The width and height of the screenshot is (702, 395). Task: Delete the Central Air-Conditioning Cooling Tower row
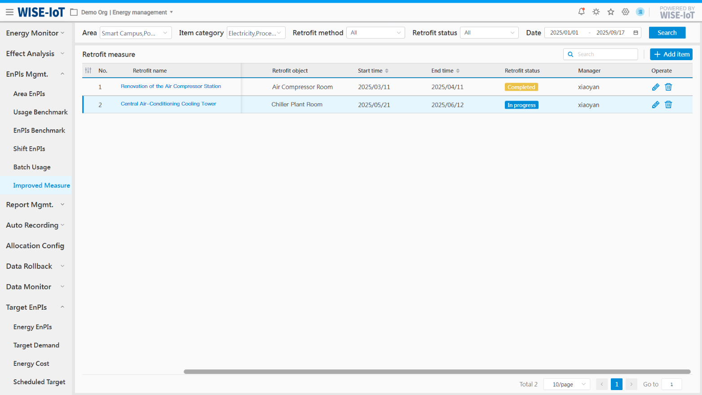[x=668, y=105]
